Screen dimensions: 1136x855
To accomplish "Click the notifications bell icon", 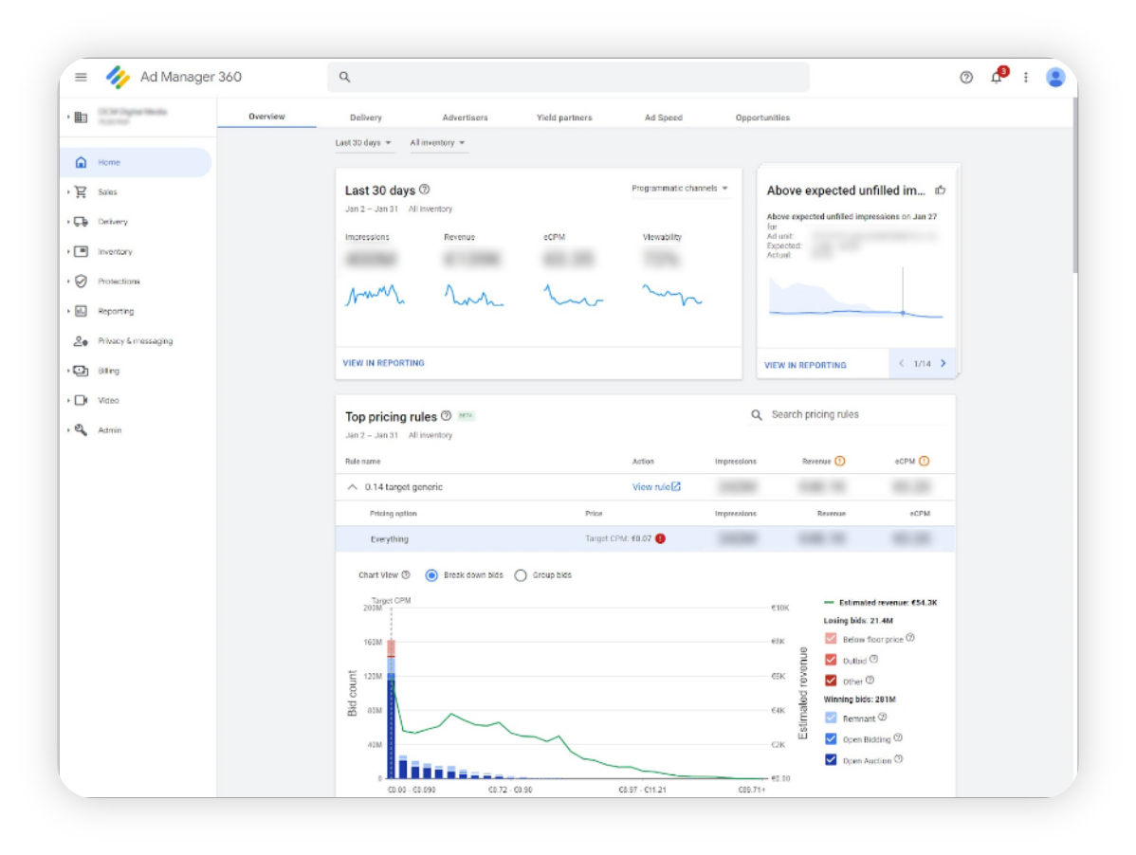I will click(x=997, y=78).
